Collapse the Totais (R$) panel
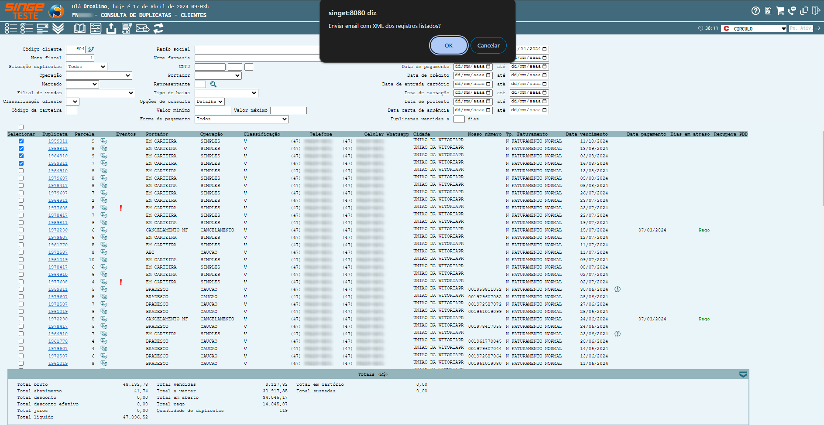Screen dimensions: 824x425 pyautogui.click(x=743, y=374)
